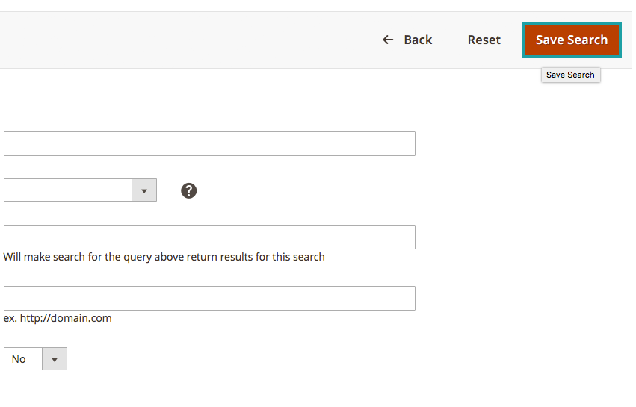The image size is (636, 407).
Task: Open the 'No' dropdown
Action: coord(35,359)
